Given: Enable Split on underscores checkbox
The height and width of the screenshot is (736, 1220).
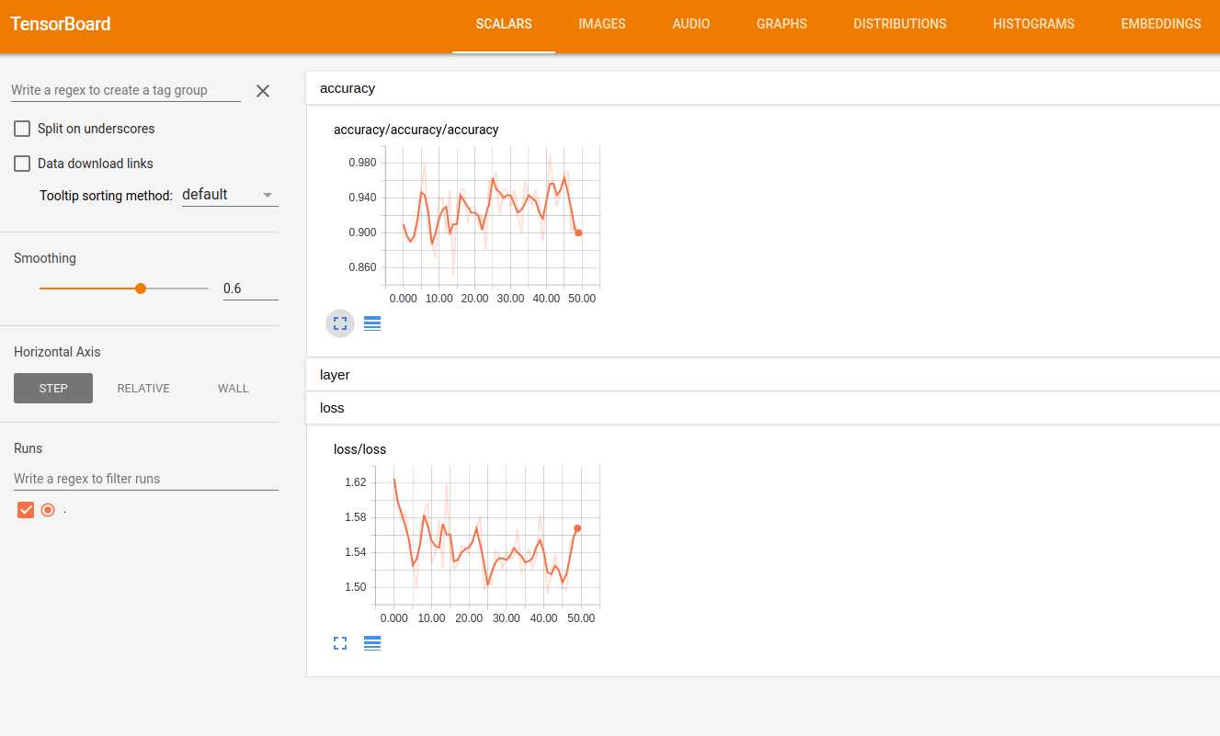Looking at the screenshot, I should 22,129.
